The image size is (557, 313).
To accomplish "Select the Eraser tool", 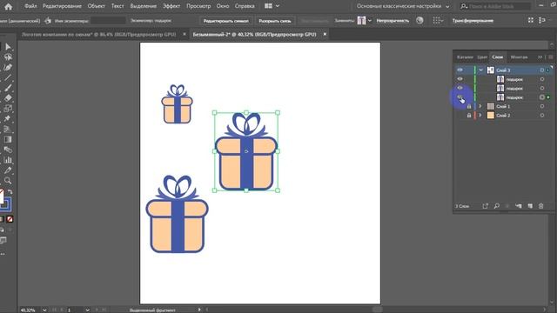I will [8, 98].
